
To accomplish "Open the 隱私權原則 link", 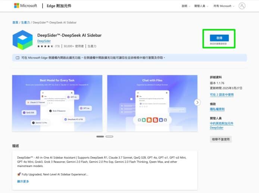I will 217,109.
